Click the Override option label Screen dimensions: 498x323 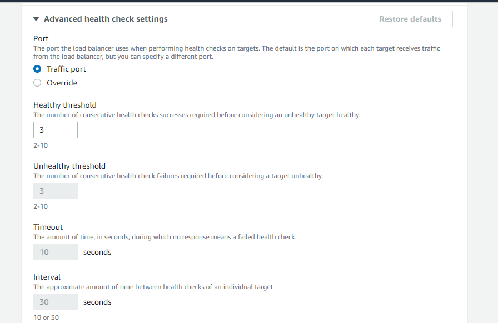[x=62, y=83]
